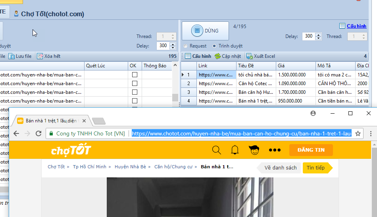Select the first huyen-nha-be link row
The image size is (377, 217).
pos(42,75)
